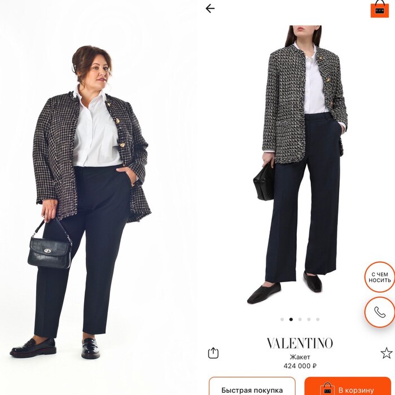
Task: Tap the back arrow icon
Action: tap(210, 8)
